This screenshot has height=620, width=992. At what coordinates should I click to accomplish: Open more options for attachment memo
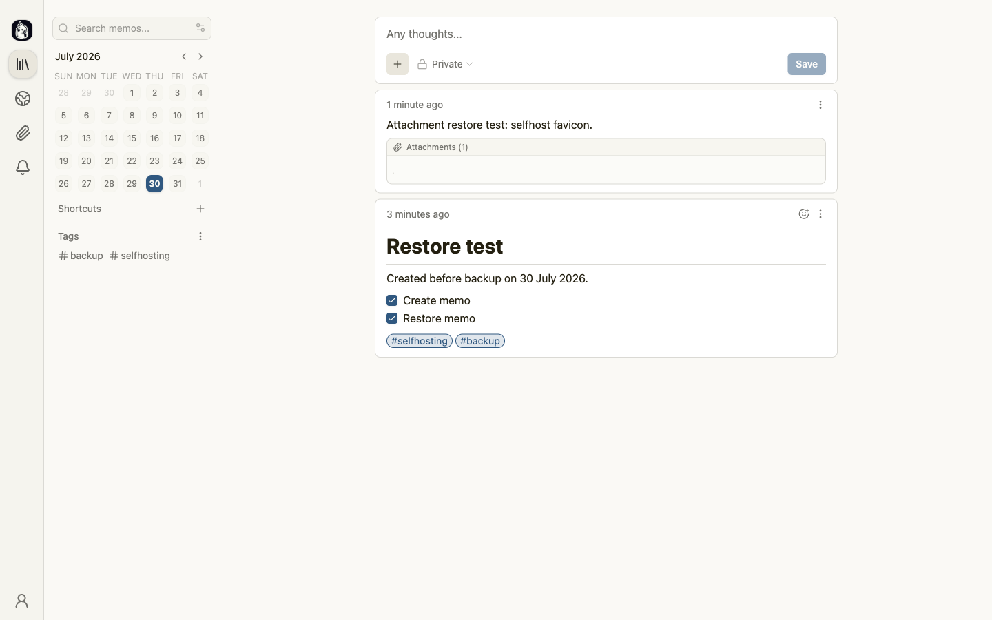coord(820,105)
